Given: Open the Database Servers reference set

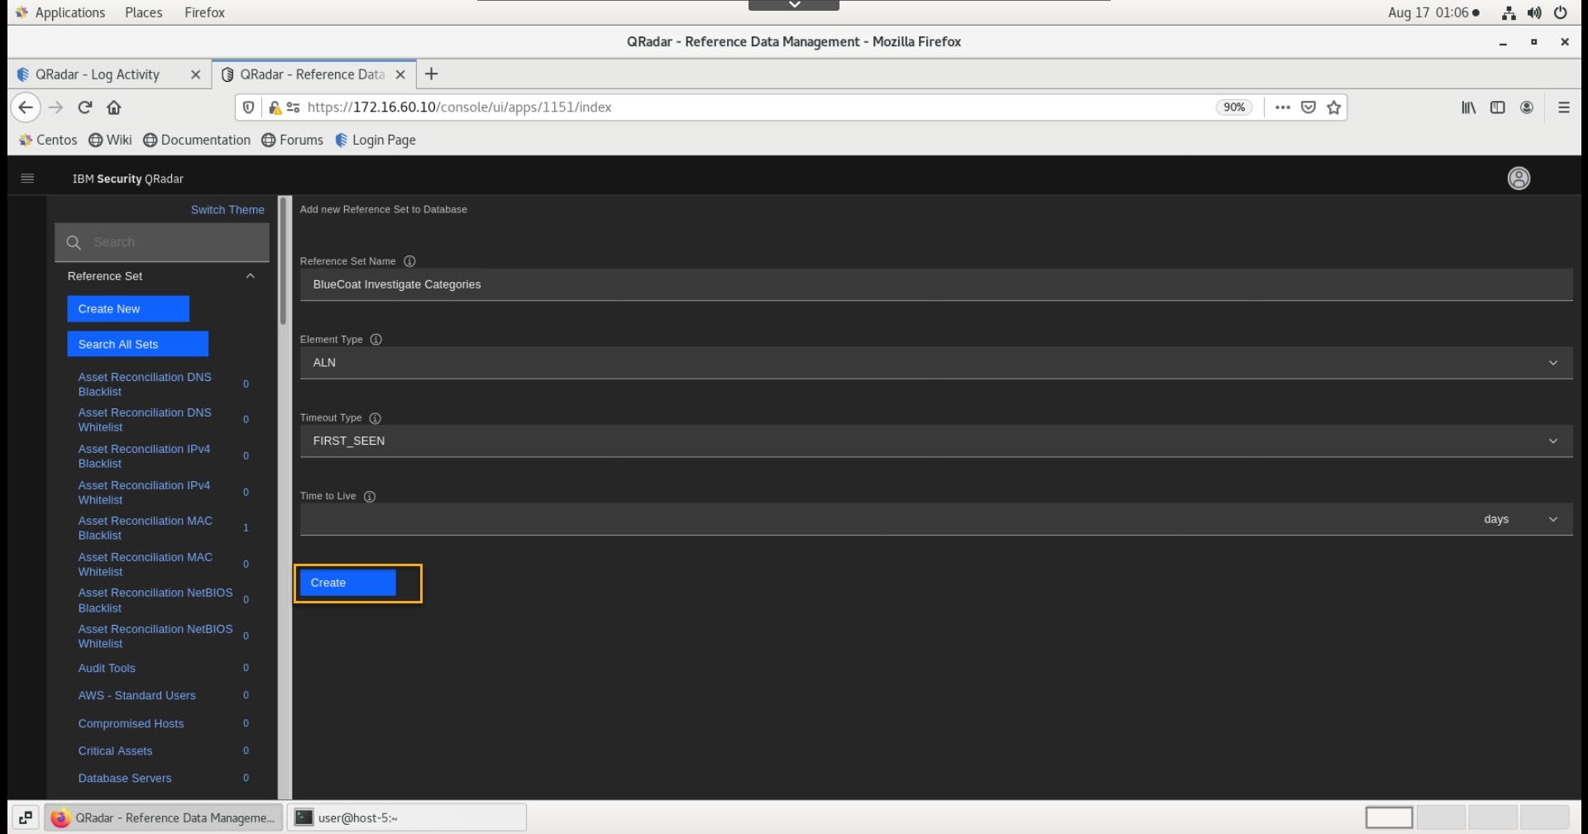Looking at the screenshot, I should point(125,779).
